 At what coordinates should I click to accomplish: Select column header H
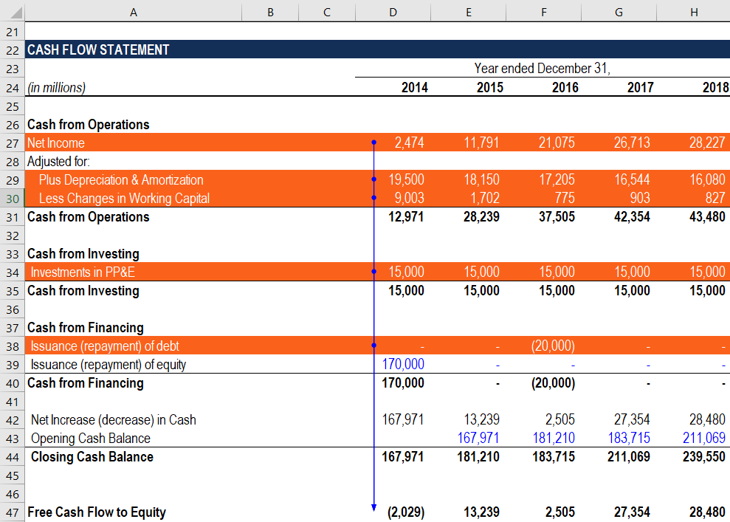693,12
